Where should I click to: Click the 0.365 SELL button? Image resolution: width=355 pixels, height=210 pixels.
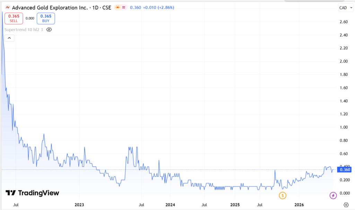point(14,18)
